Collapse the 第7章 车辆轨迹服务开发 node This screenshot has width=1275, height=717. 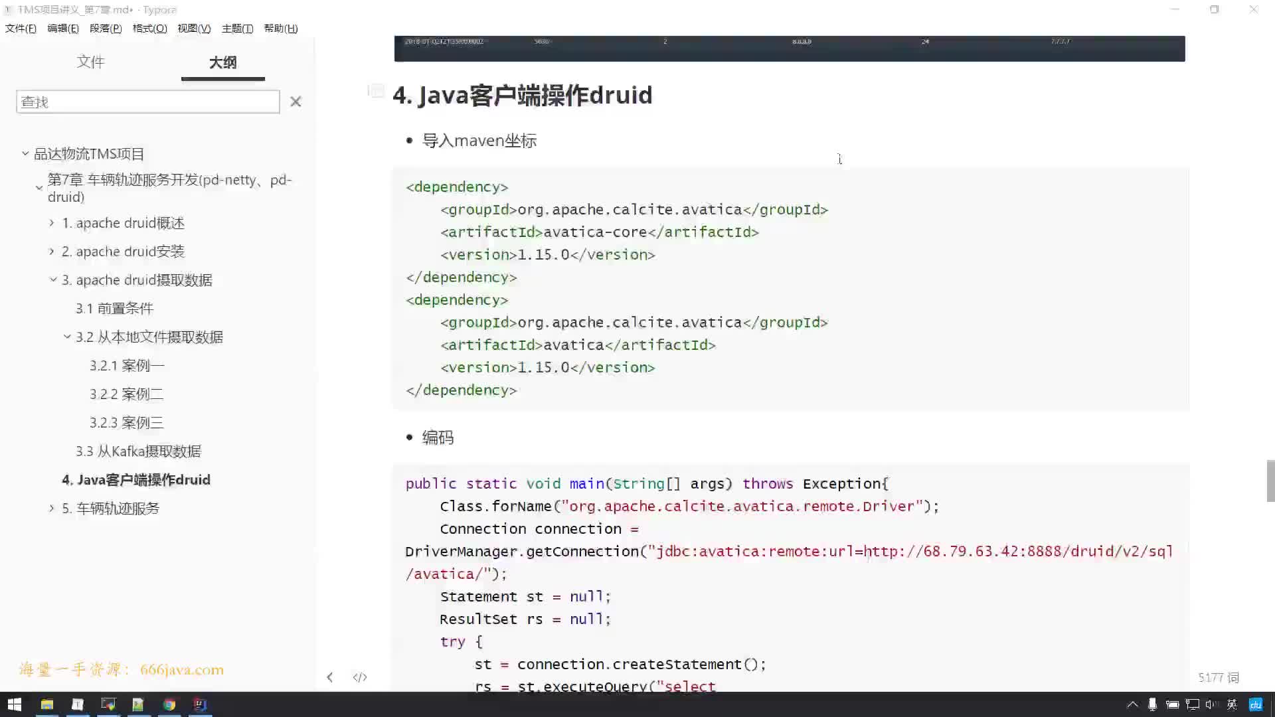point(39,188)
